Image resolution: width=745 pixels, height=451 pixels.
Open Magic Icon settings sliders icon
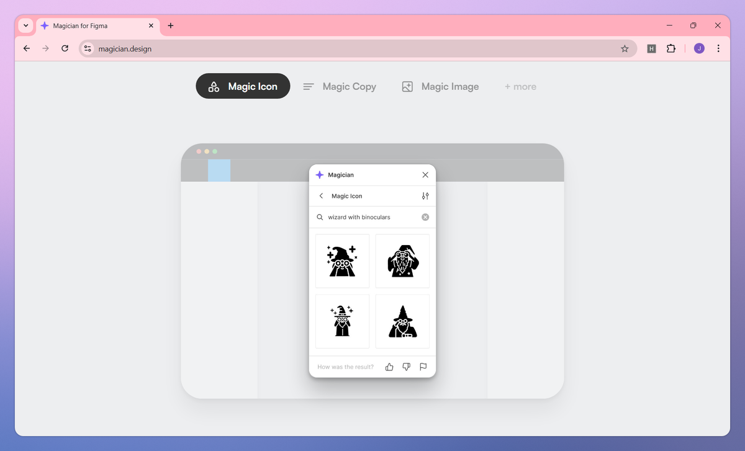coord(425,196)
